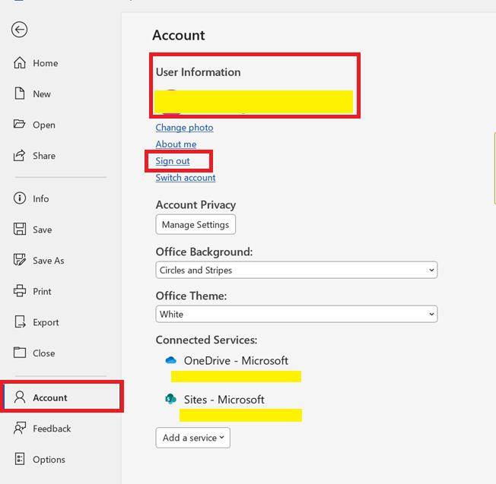Click the Account Privacy heading

pyautogui.click(x=196, y=205)
